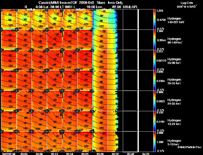This screenshot has width=203, height=155.
Task: Click the '3.733' colorbar maximum value
Action: (160, 113)
